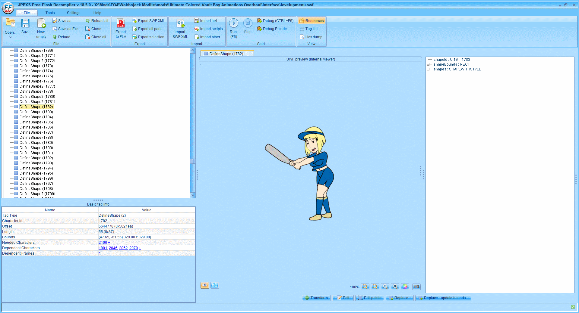Select DefineShape4 (1771) in the tree
This screenshot has width=579, height=313.
click(x=37, y=56)
